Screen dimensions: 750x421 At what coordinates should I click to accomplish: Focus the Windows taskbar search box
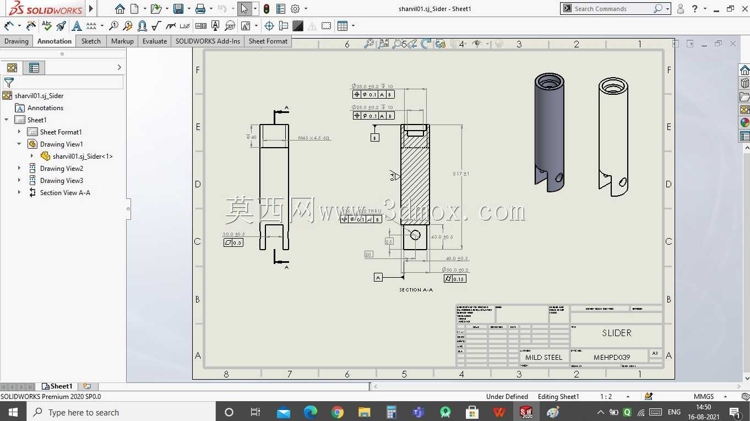[121, 412]
